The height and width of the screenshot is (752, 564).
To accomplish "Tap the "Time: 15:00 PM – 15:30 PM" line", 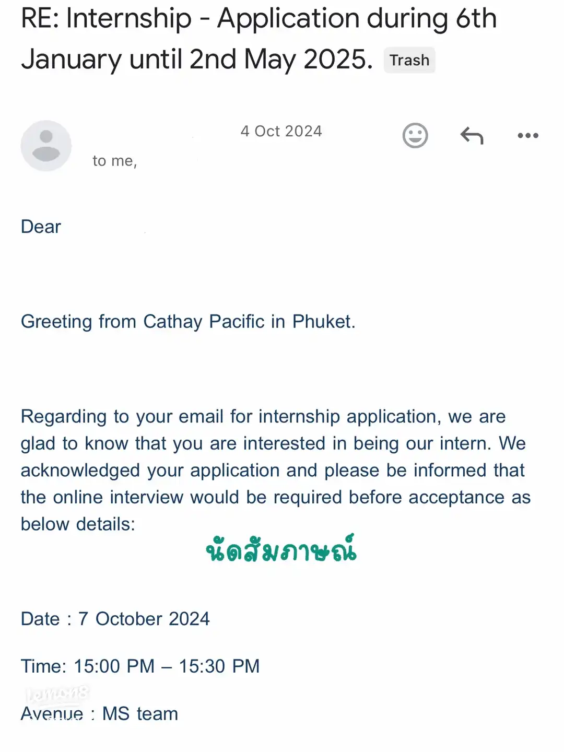I will (x=140, y=666).
